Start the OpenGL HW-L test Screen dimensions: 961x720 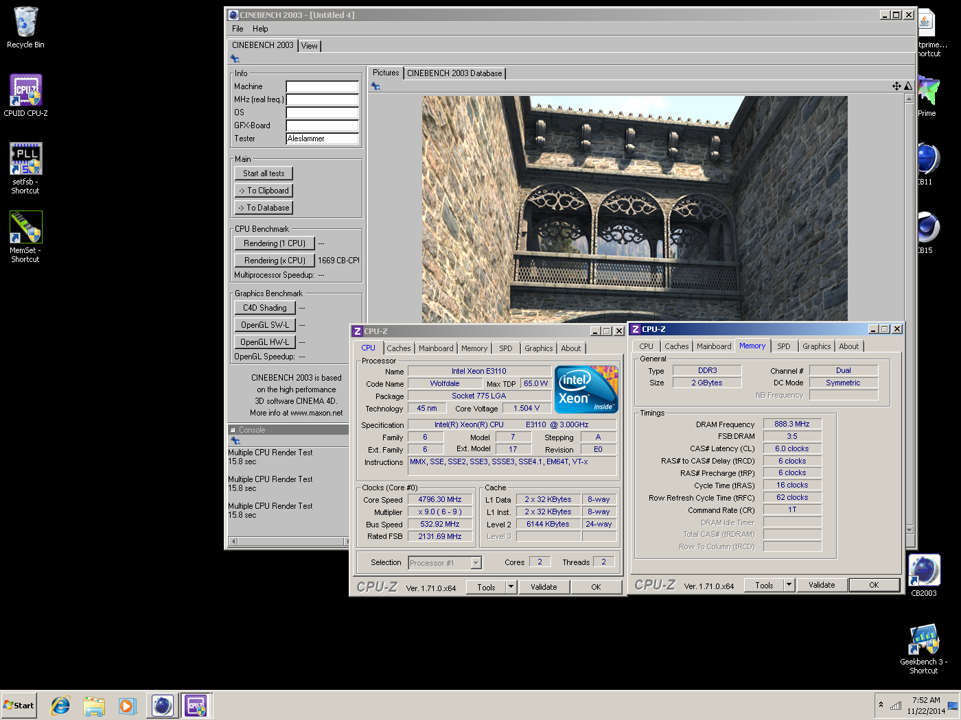tap(265, 342)
